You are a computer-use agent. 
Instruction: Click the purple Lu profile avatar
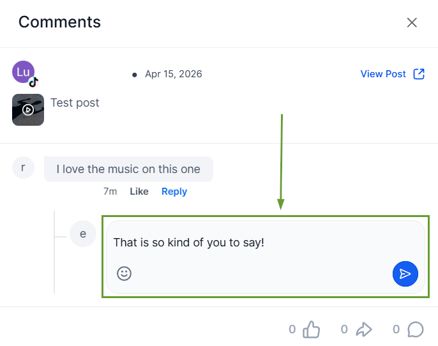(22, 72)
